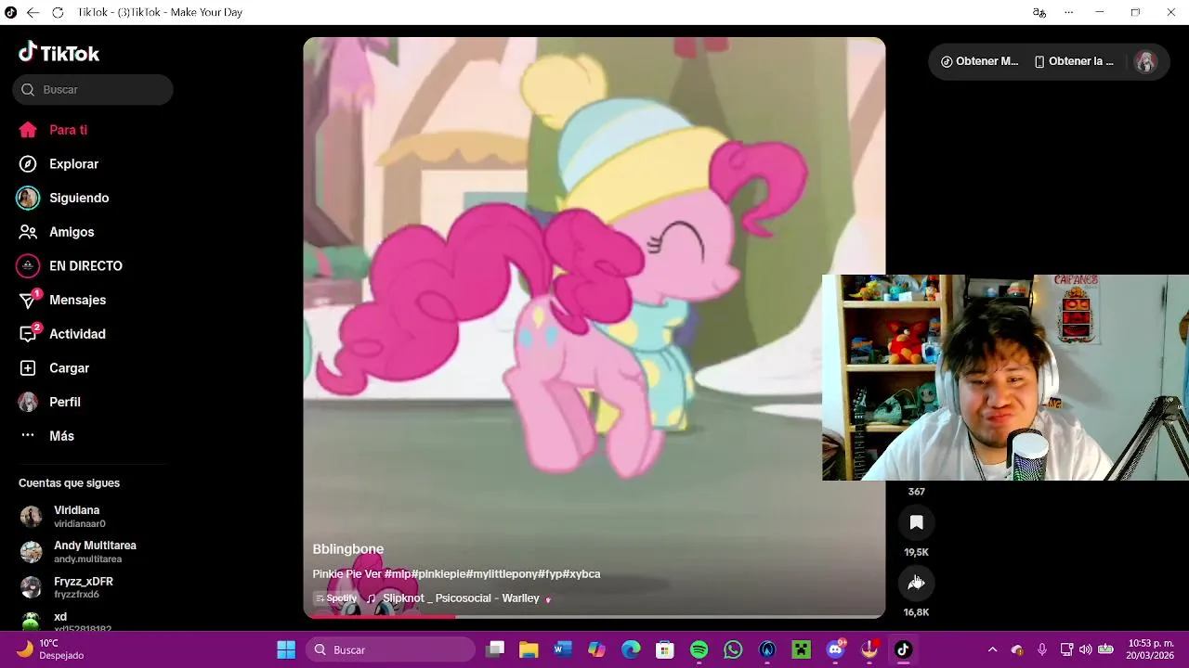Open Spotify from the taskbar

tap(699, 649)
